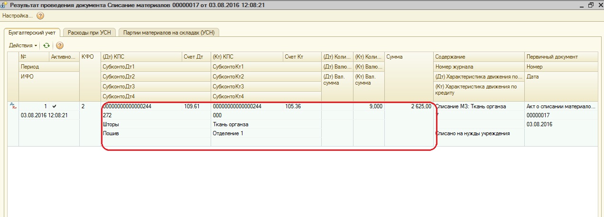Open the Действия dropdown menu
Viewport: 604px width, 217px height.
click(x=23, y=45)
